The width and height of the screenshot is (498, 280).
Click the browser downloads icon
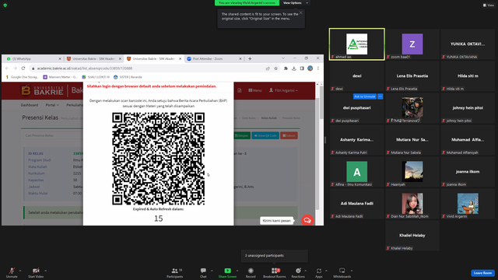tap(294, 68)
